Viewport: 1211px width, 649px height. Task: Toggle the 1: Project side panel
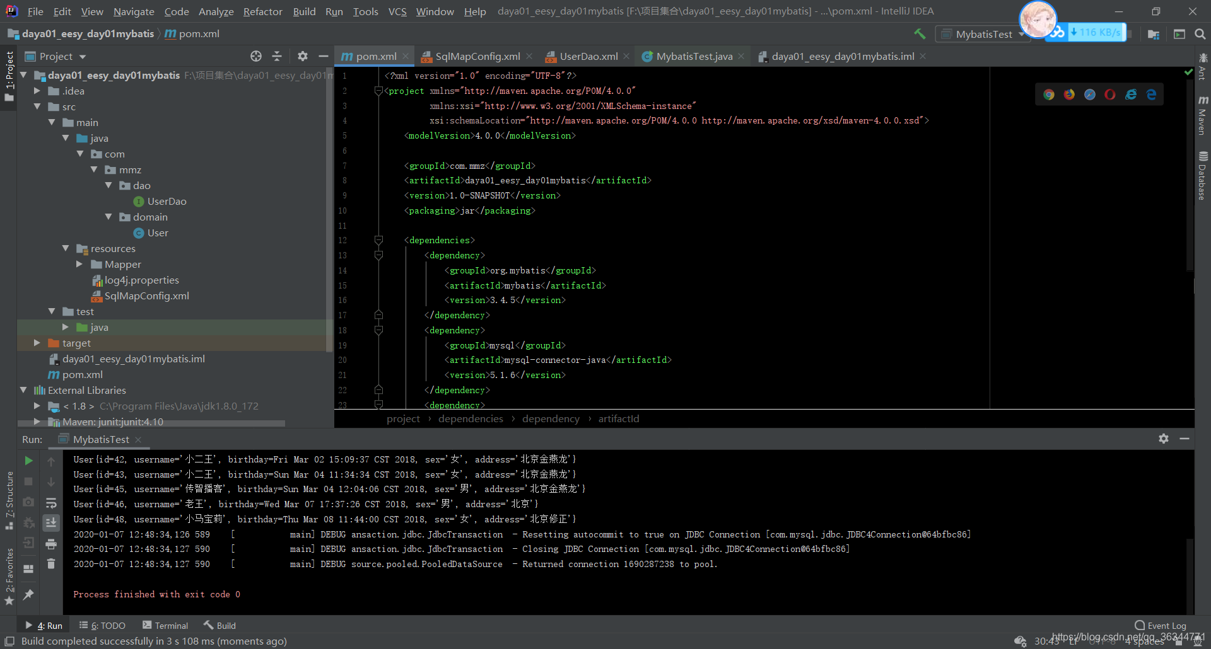9,76
